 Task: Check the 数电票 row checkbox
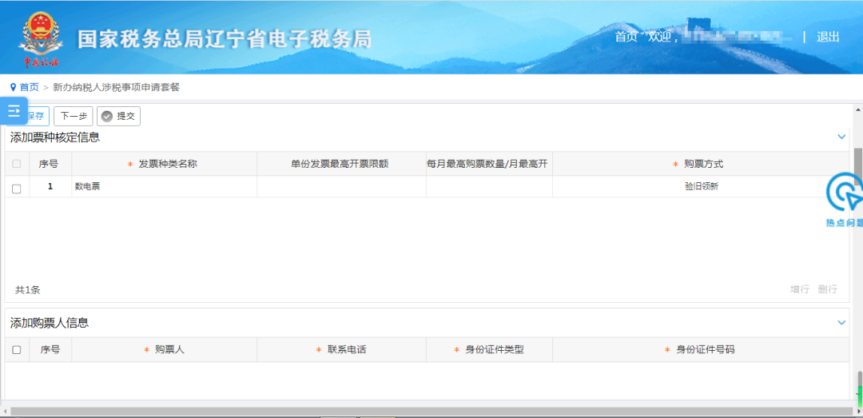(17, 189)
